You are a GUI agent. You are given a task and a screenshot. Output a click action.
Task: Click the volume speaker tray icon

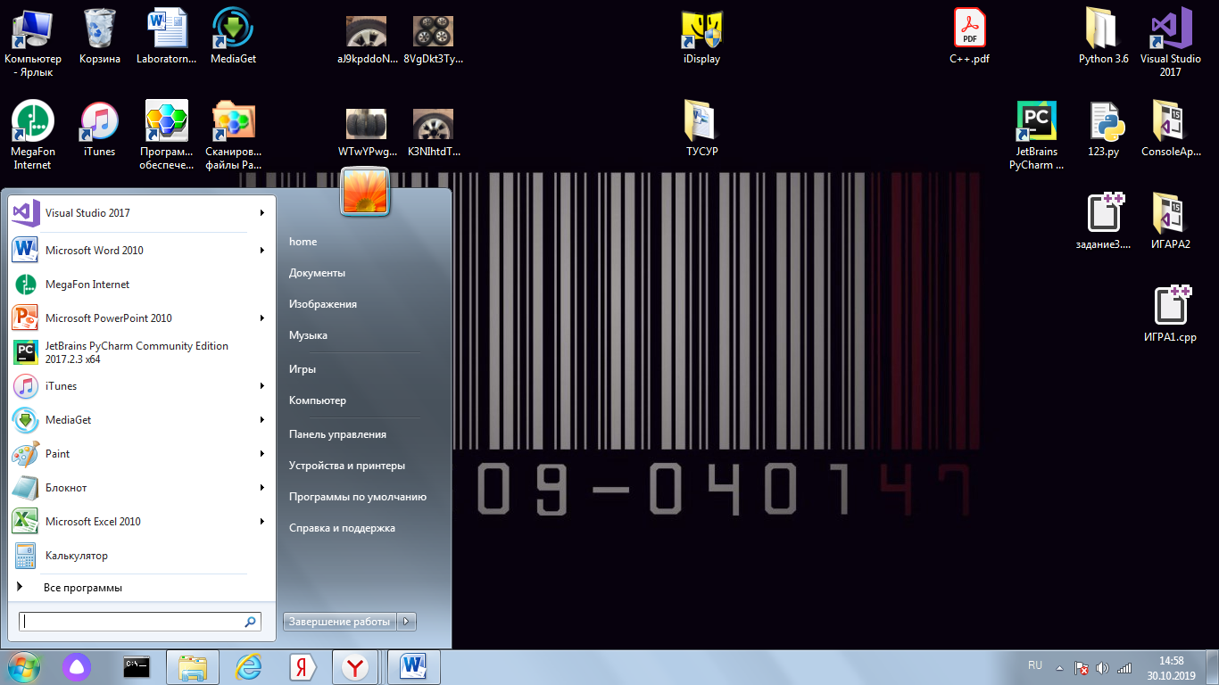tap(1102, 667)
